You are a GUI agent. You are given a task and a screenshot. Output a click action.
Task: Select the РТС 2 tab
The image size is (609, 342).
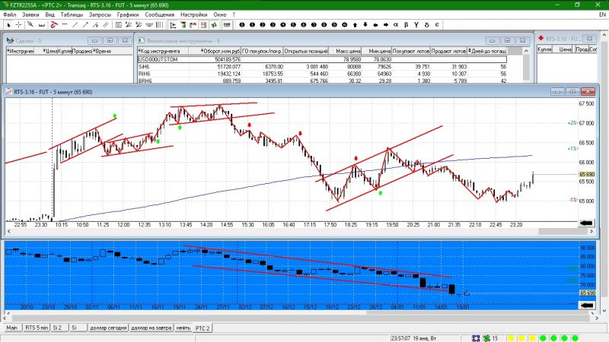pos(202,328)
